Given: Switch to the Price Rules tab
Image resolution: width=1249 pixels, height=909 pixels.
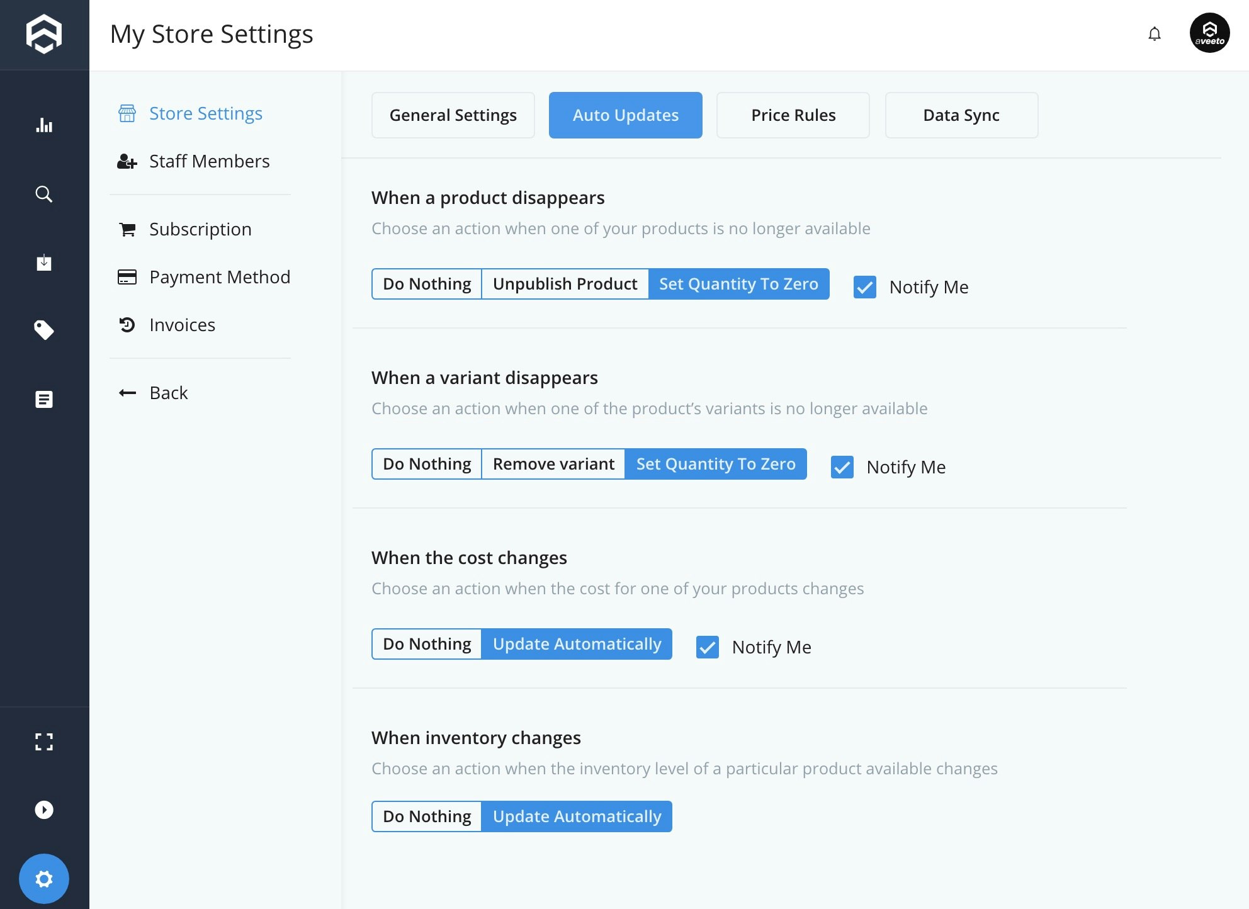Looking at the screenshot, I should 793,115.
